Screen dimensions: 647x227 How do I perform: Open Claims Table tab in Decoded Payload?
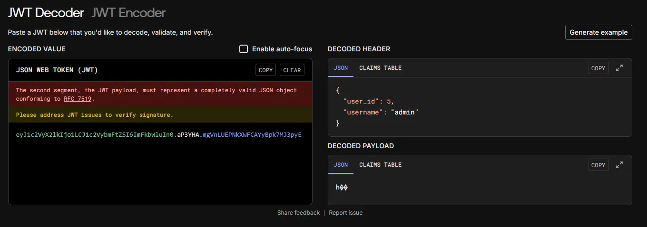[380, 165]
